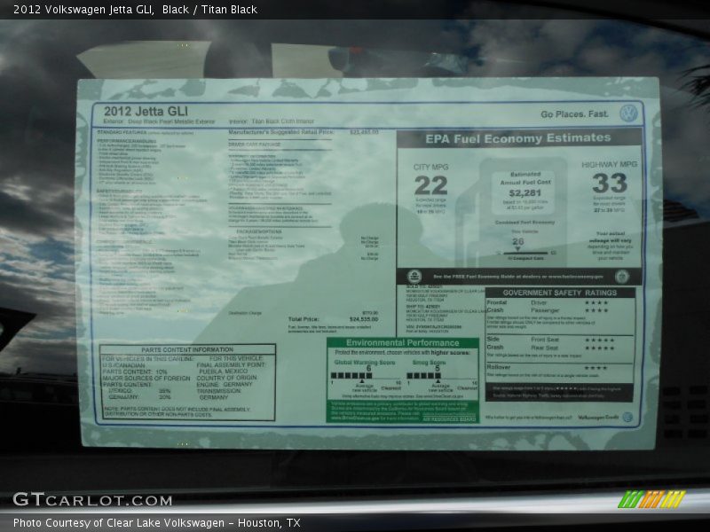Click the "Go Places. Fast." slogan
The image size is (710, 532).
point(574,114)
